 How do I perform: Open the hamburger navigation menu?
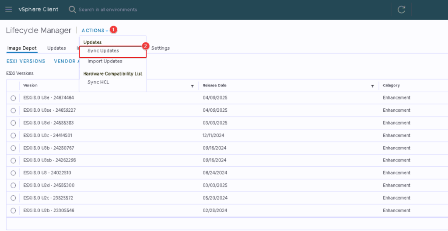click(x=9, y=10)
